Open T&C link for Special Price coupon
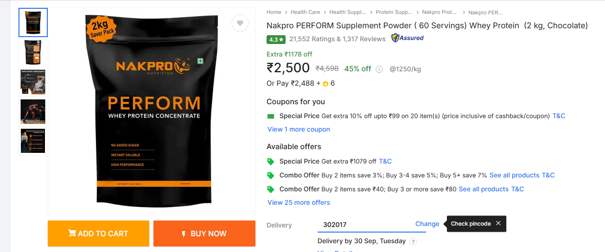The image size is (605, 252). coord(559,116)
